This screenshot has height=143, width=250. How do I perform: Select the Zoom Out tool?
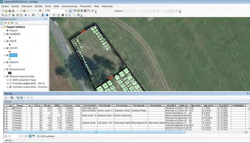pos(6,15)
